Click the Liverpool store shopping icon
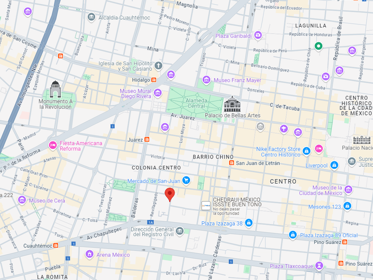 [x=334, y=165]
